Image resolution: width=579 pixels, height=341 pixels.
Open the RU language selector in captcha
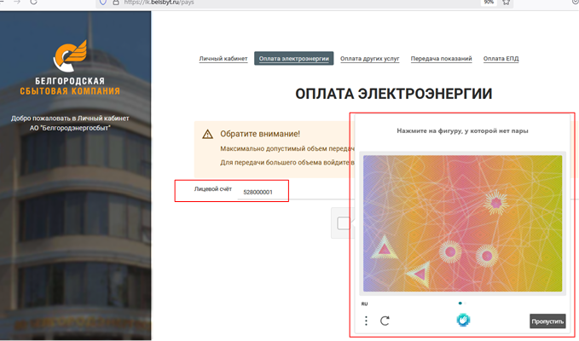(364, 303)
